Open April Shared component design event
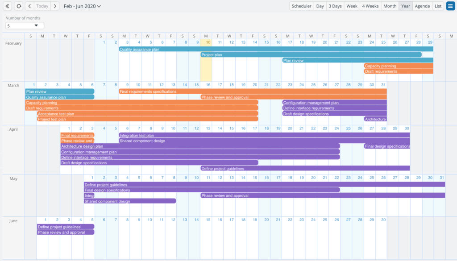The width and height of the screenshot is (457, 261). 264,141
